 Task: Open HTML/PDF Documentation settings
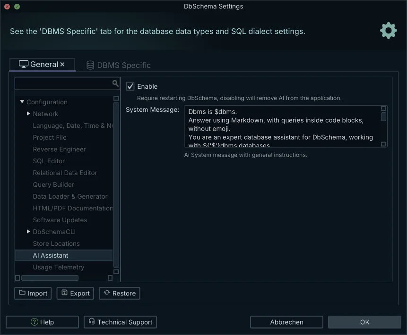pyautogui.click(x=73, y=208)
